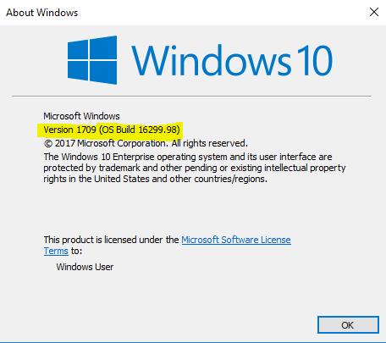Click the horizontal separator under the banner

(x=191, y=96)
